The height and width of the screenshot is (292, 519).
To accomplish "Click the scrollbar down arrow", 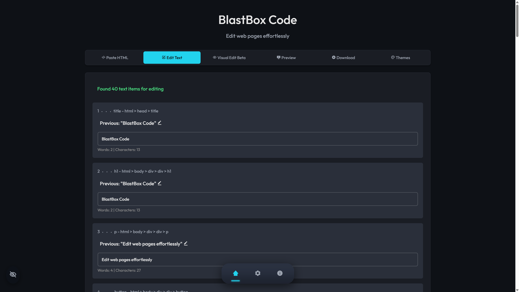I will tap(517, 290).
